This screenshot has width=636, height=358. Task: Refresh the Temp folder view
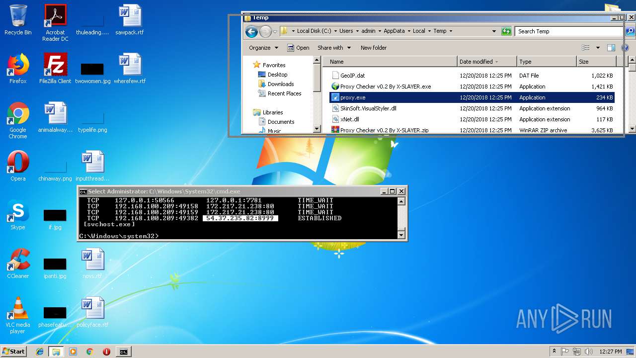coord(506,31)
